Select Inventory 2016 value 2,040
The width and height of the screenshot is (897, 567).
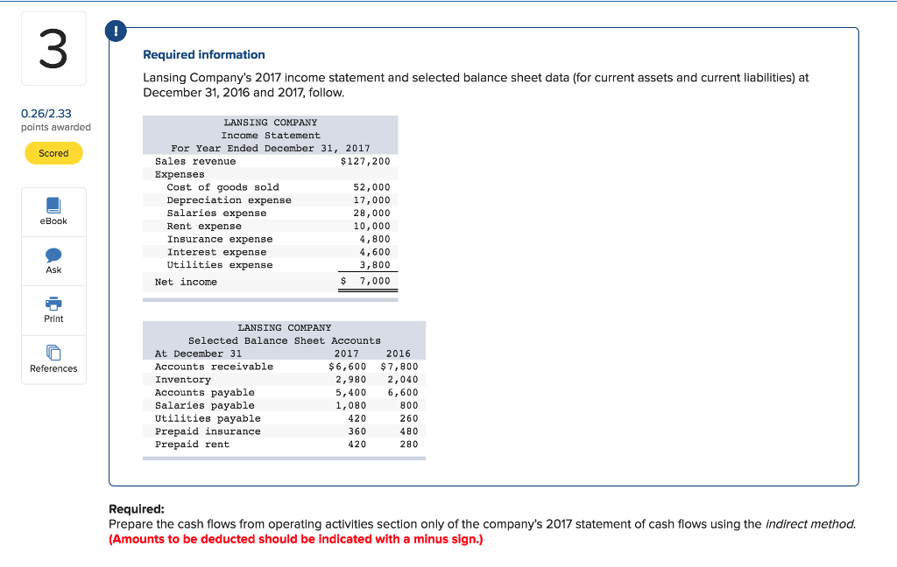coord(403,380)
